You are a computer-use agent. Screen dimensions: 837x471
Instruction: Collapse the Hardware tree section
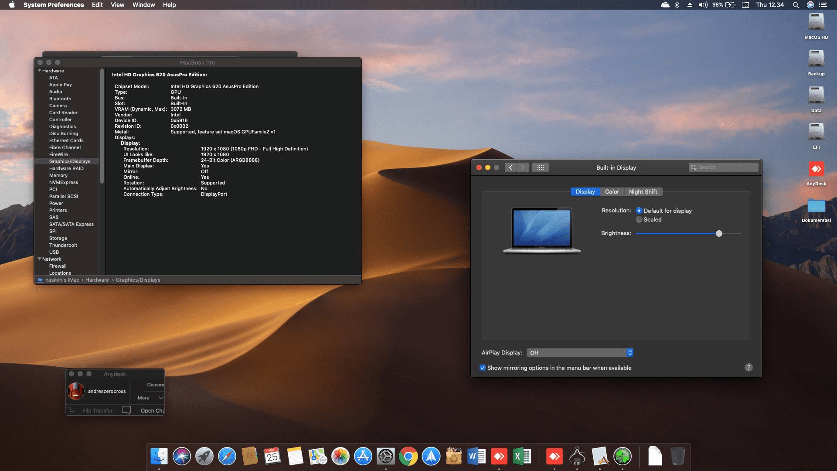pyautogui.click(x=40, y=71)
